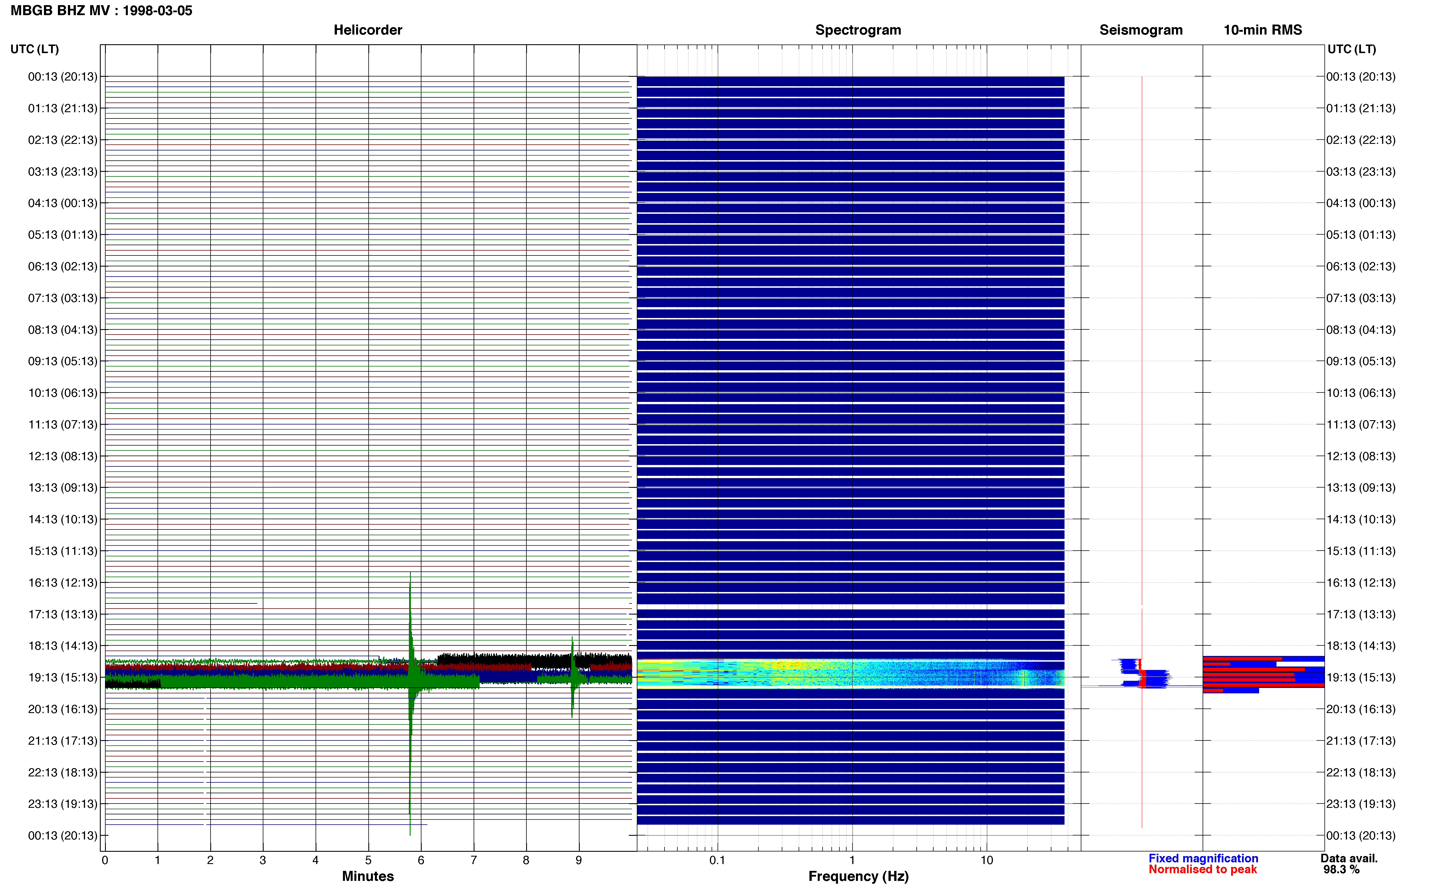1432x896 pixels.
Task: Click the smaller green spike near minute 9
Action: pos(572,677)
